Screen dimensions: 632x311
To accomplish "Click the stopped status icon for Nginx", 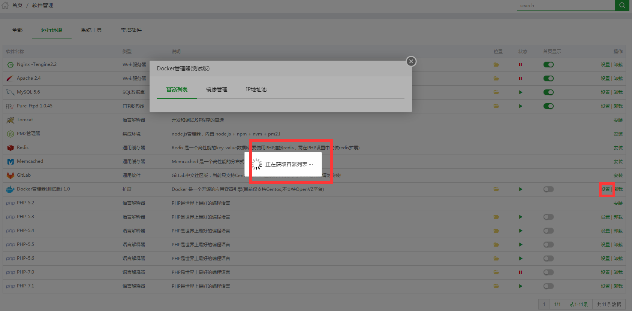I will click(520, 65).
